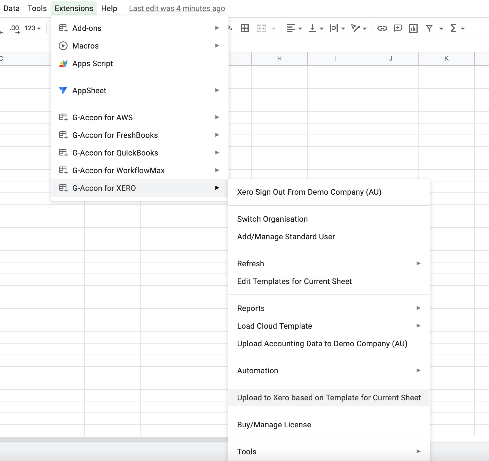Viewport: 489px width, 461px height.
Task: Open text rotation dropdown arrow
Action: [x=364, y=28]
